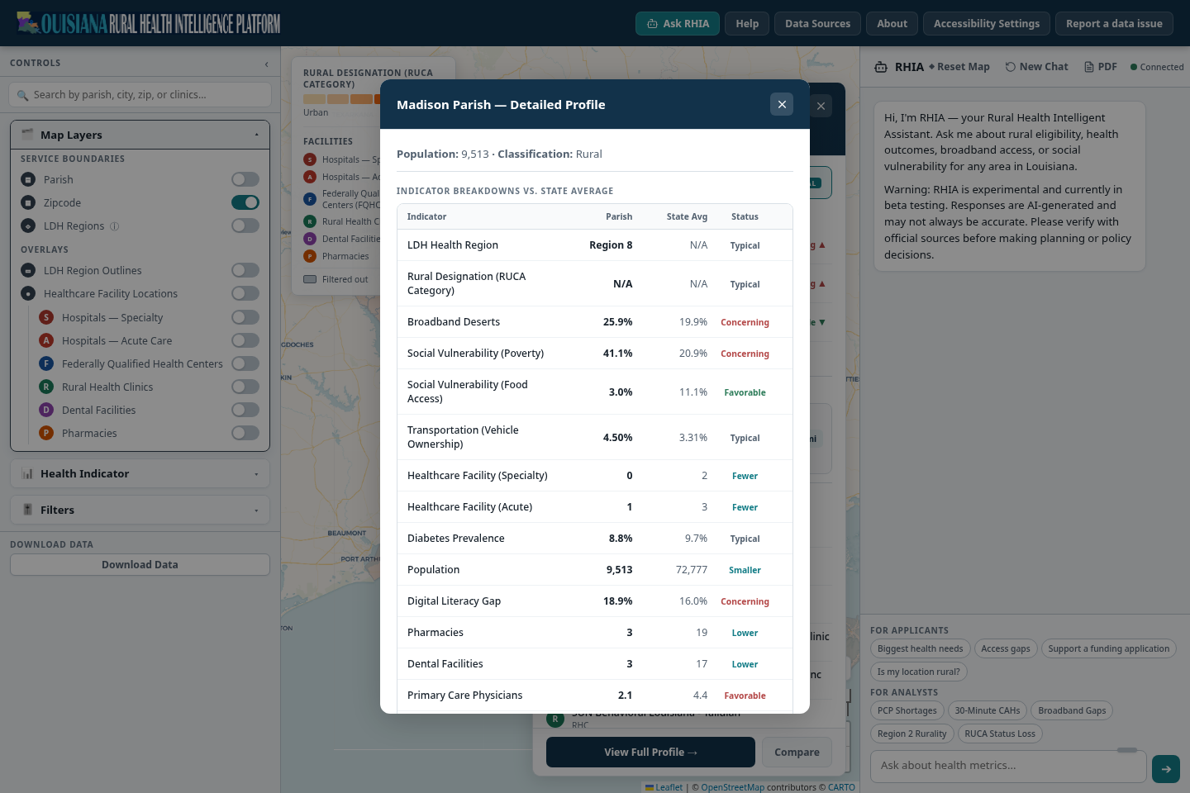
Task: Click the Pharmacies 'P' marker icon
Action: (x=46, y=433)
